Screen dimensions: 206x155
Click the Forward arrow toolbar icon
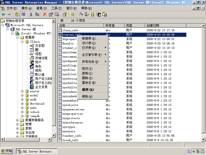coord(9,14)
